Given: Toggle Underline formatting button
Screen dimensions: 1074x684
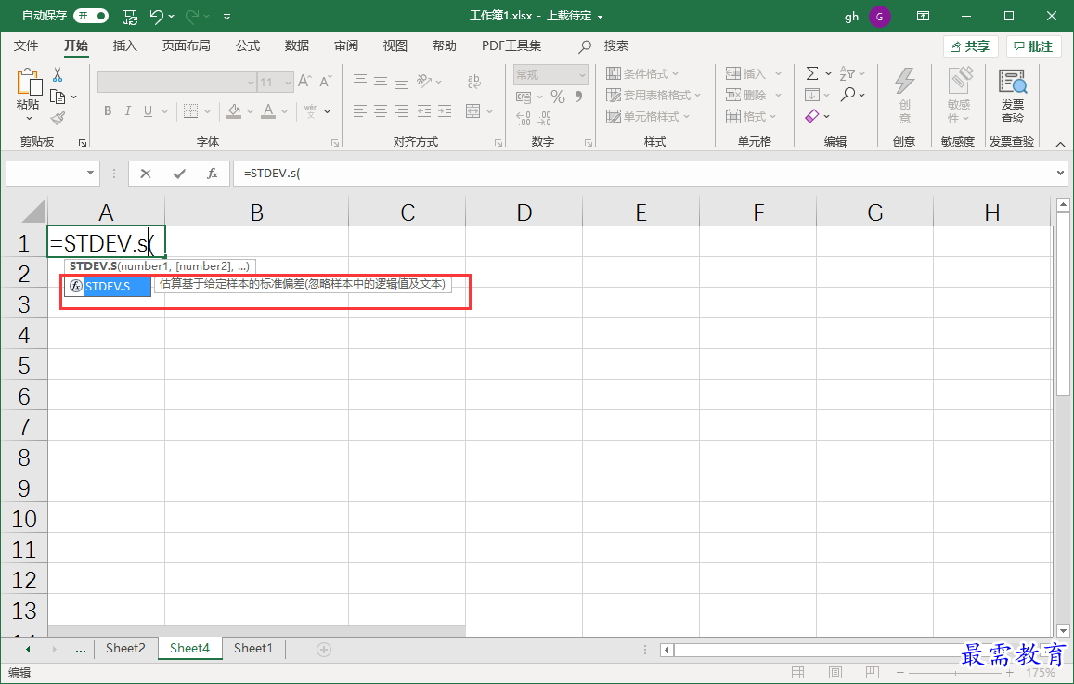Looking at the screenshot, I should click(x=148, y=111).
